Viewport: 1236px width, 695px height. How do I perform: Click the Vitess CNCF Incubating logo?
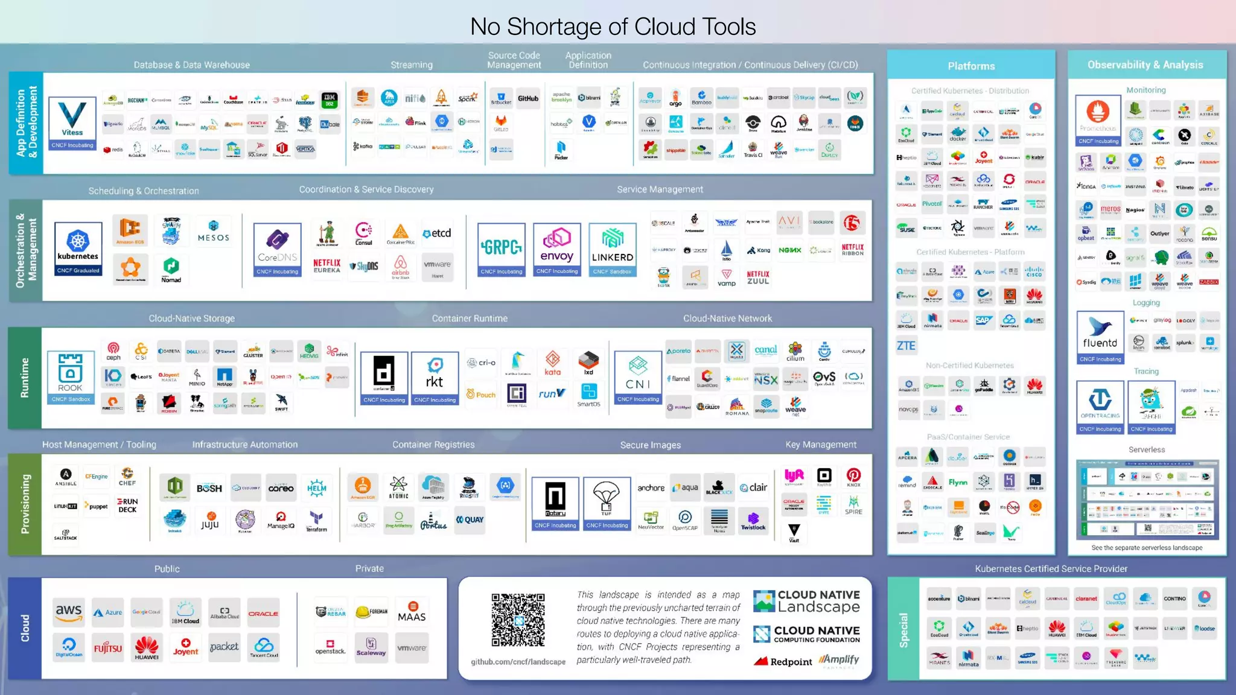pos(72,124)
